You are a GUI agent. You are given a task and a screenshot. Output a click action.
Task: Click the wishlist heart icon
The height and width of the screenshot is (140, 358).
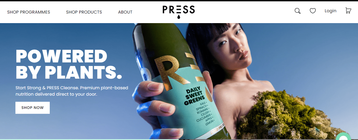(x=313, y=11)
